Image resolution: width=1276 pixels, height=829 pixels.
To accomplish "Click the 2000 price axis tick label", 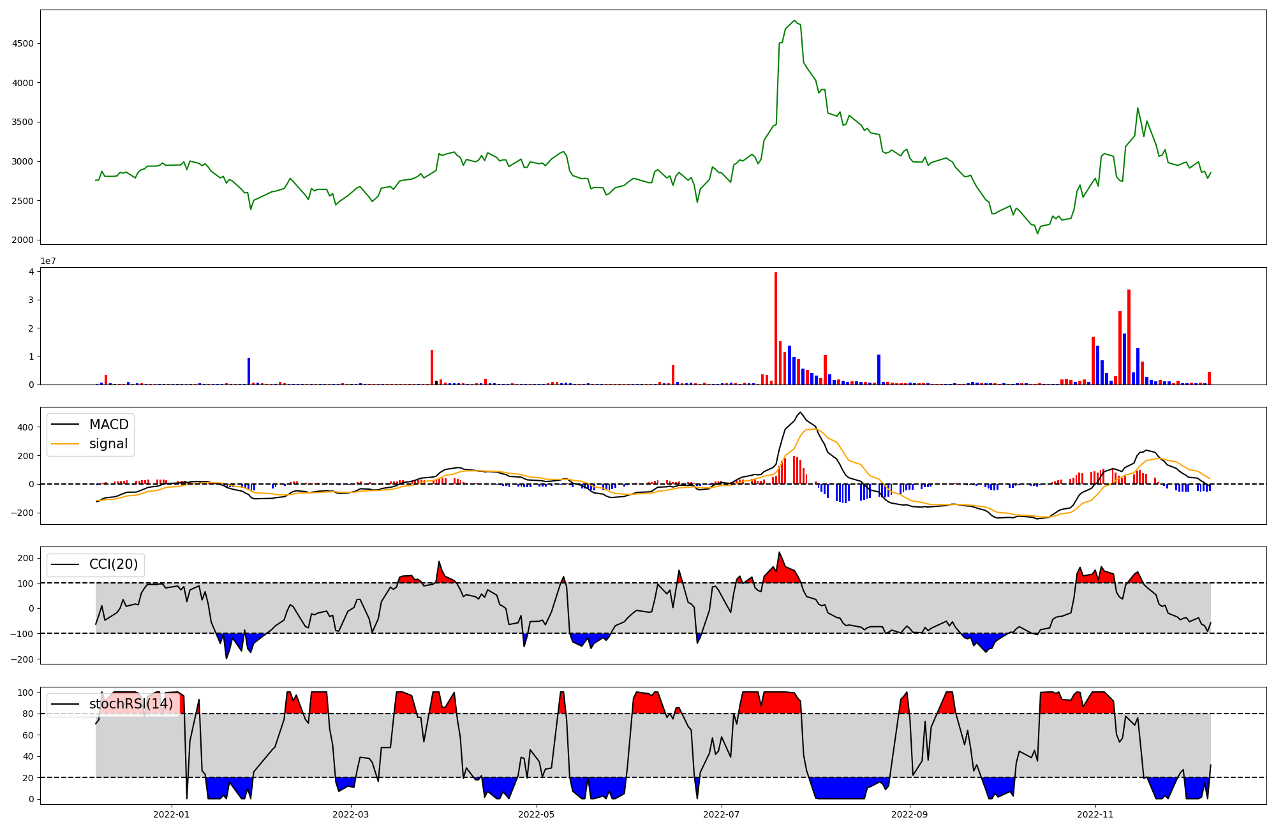I will 23,240.
